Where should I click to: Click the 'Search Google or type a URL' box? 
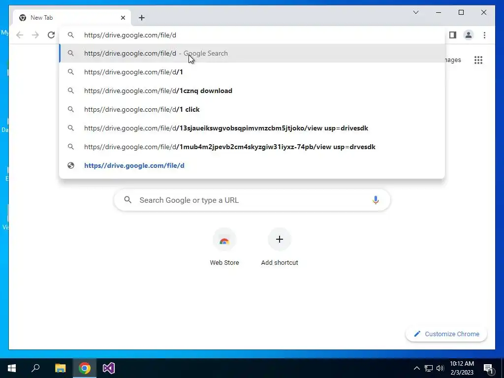click(252, 200)
